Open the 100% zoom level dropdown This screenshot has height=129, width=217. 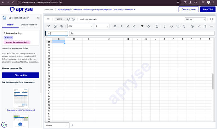click(x=60, y=19)
